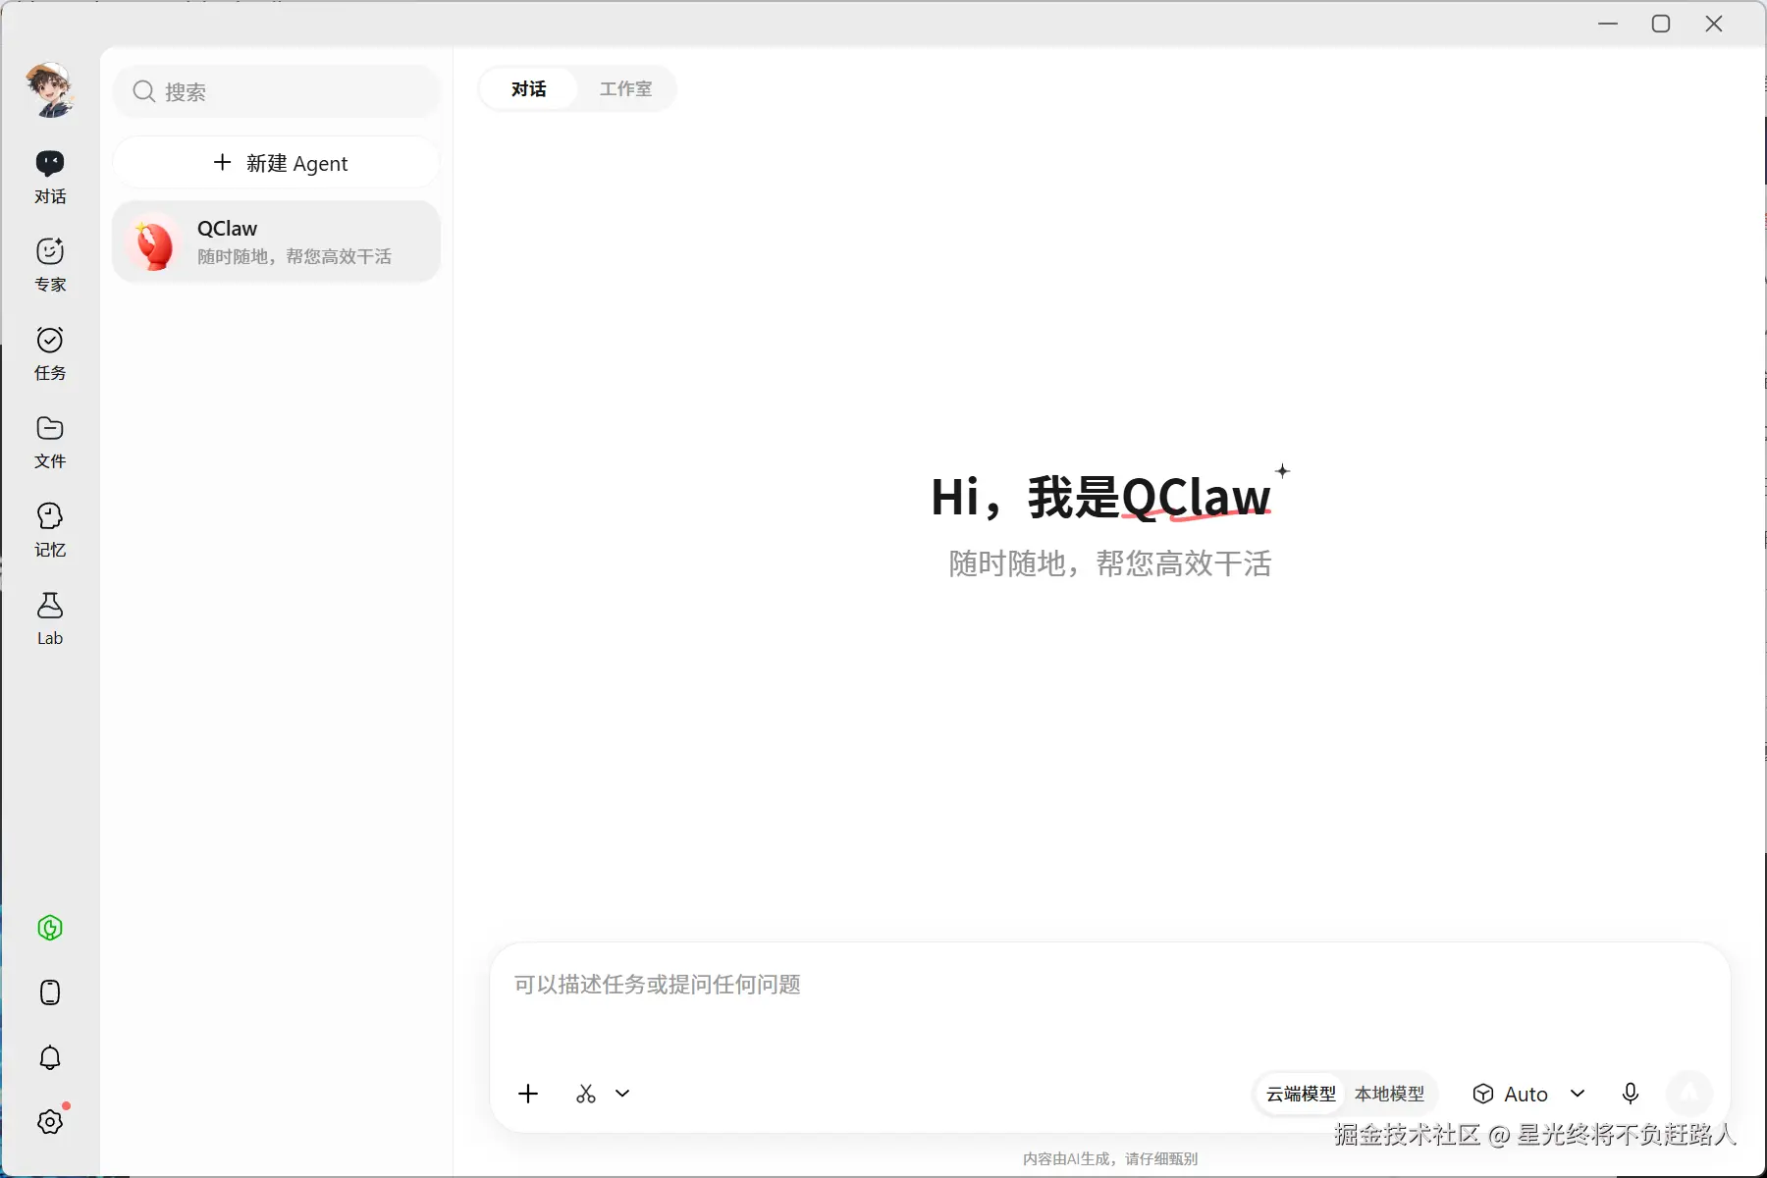Close the QClaw window
Image resolution: width=1767 pixels, height=1178 pixels.
1714,24
